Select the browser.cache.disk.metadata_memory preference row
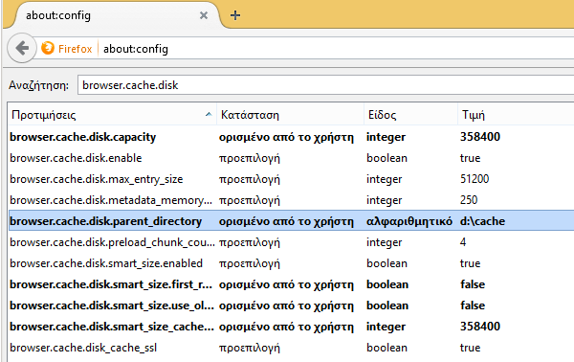 pos(291,200)
